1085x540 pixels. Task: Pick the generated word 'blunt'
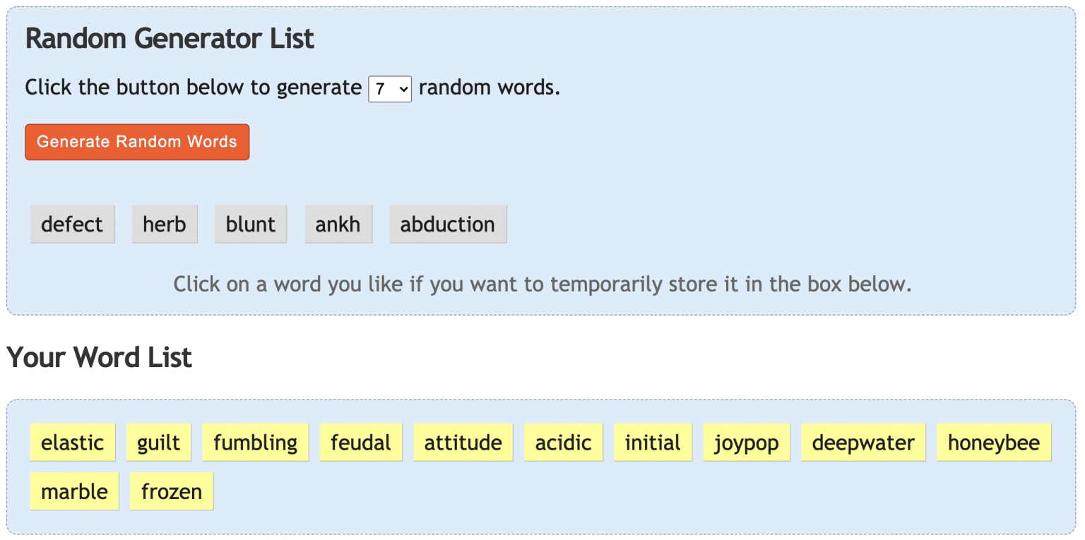pos(251,224)
